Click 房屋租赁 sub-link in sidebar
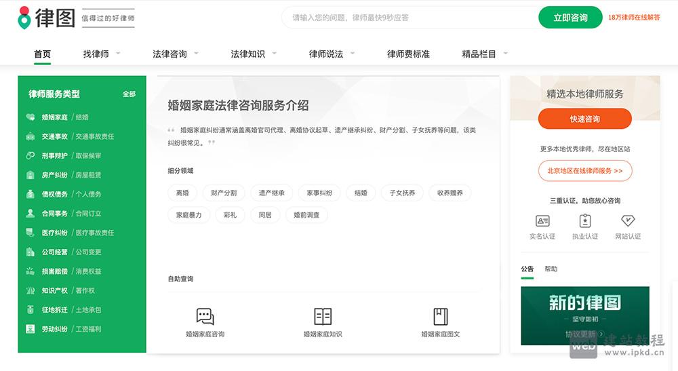Screen dimensions: 678x371 click(88, 175)
